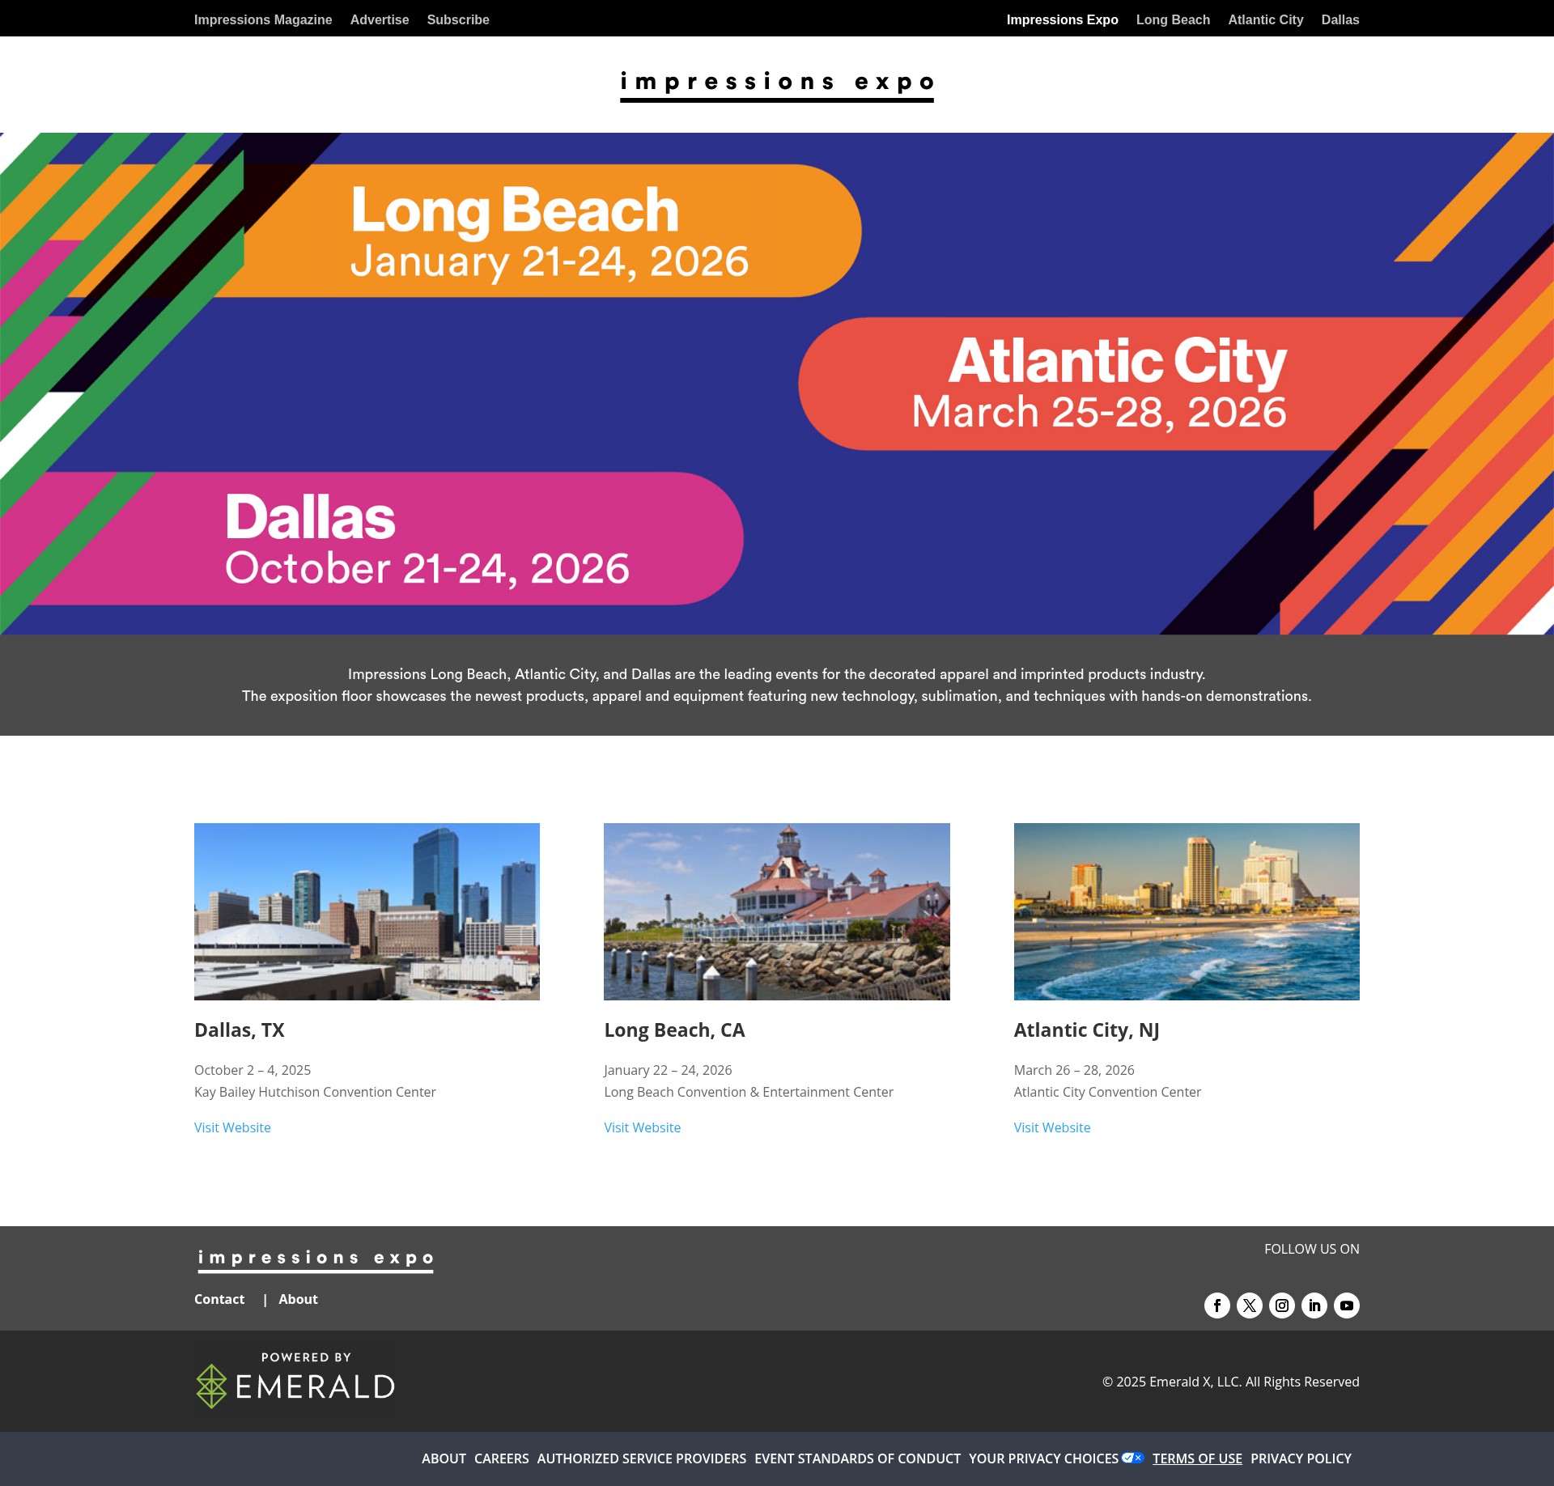Open ABOUT in bottom legal bar
The image size is (1554, 1486).
coord(444,1458)
